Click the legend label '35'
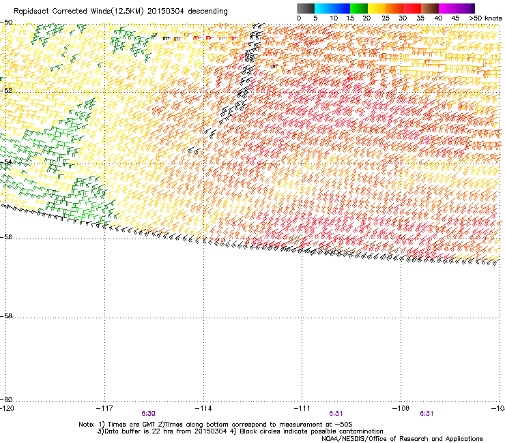The image size is (505, 443). coord(420,18)
